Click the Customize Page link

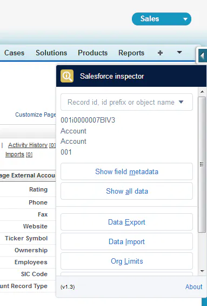(x=36, y=114)
